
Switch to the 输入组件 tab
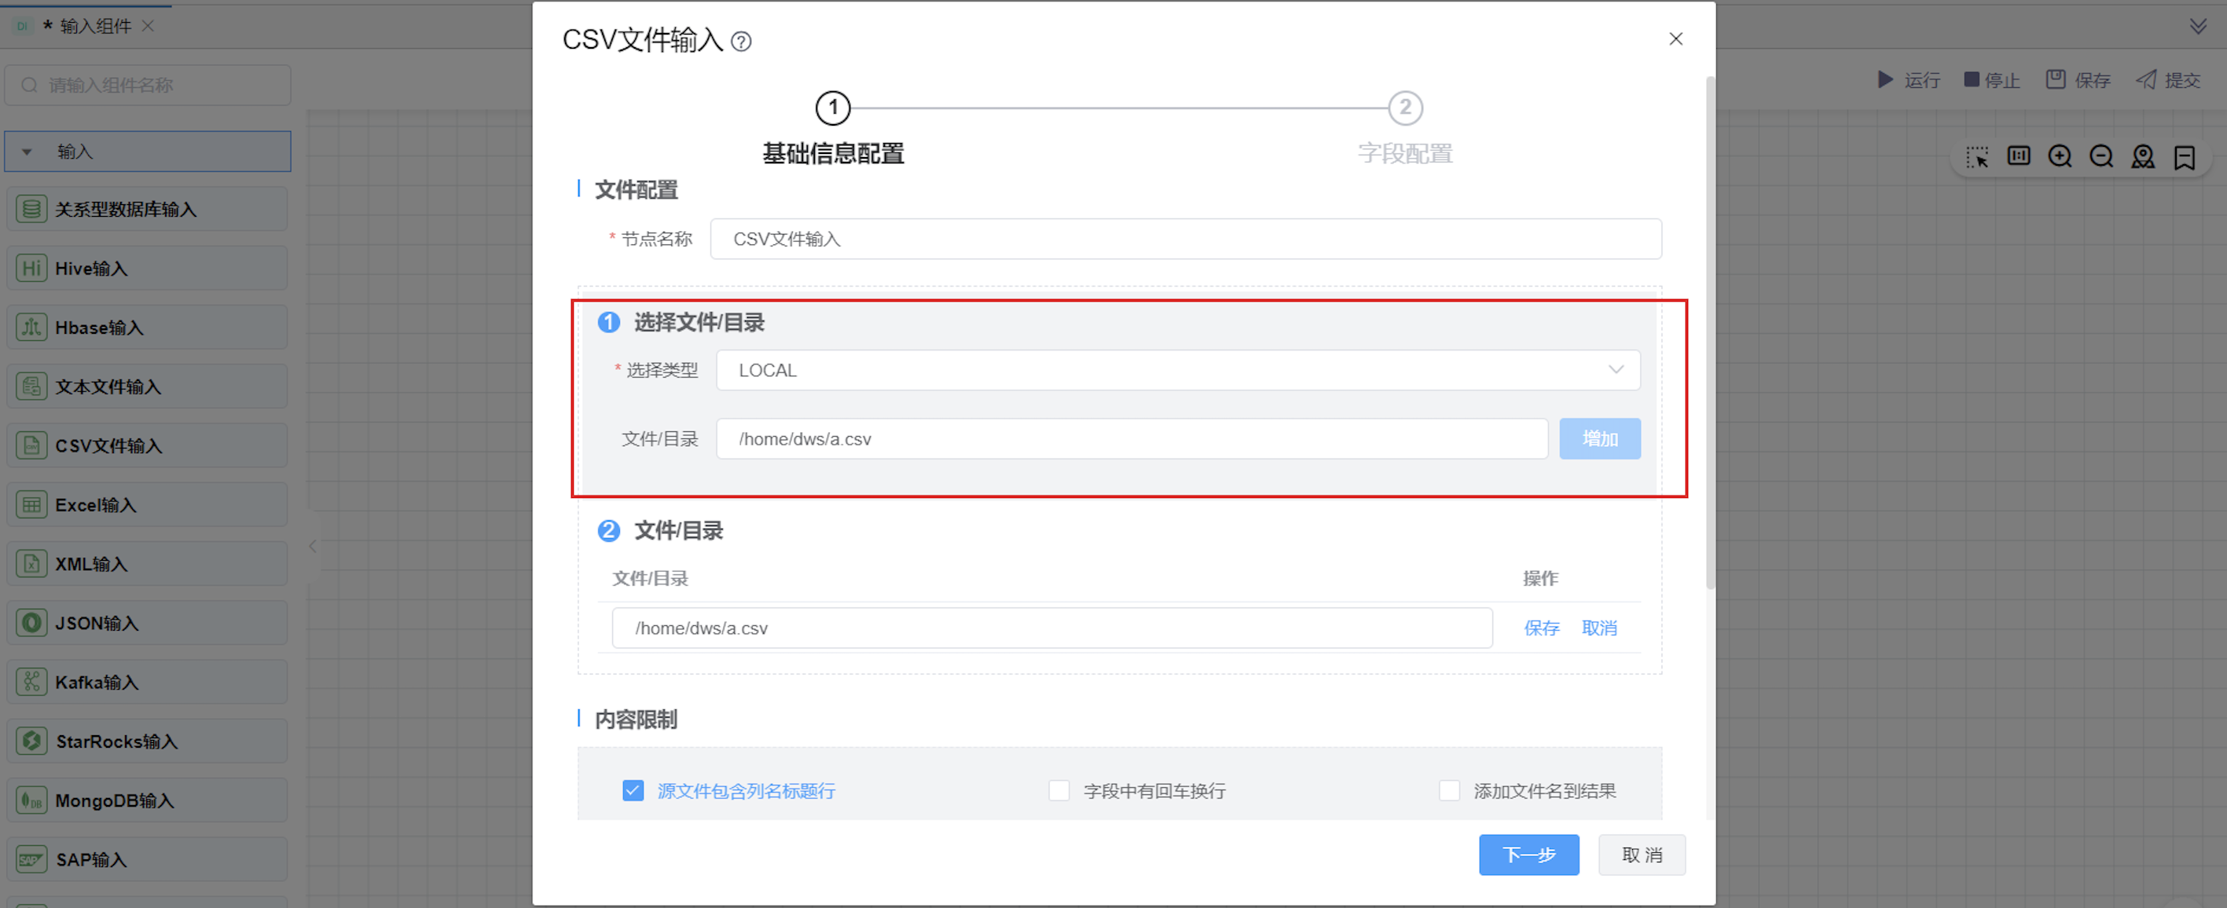pos(95,26)
